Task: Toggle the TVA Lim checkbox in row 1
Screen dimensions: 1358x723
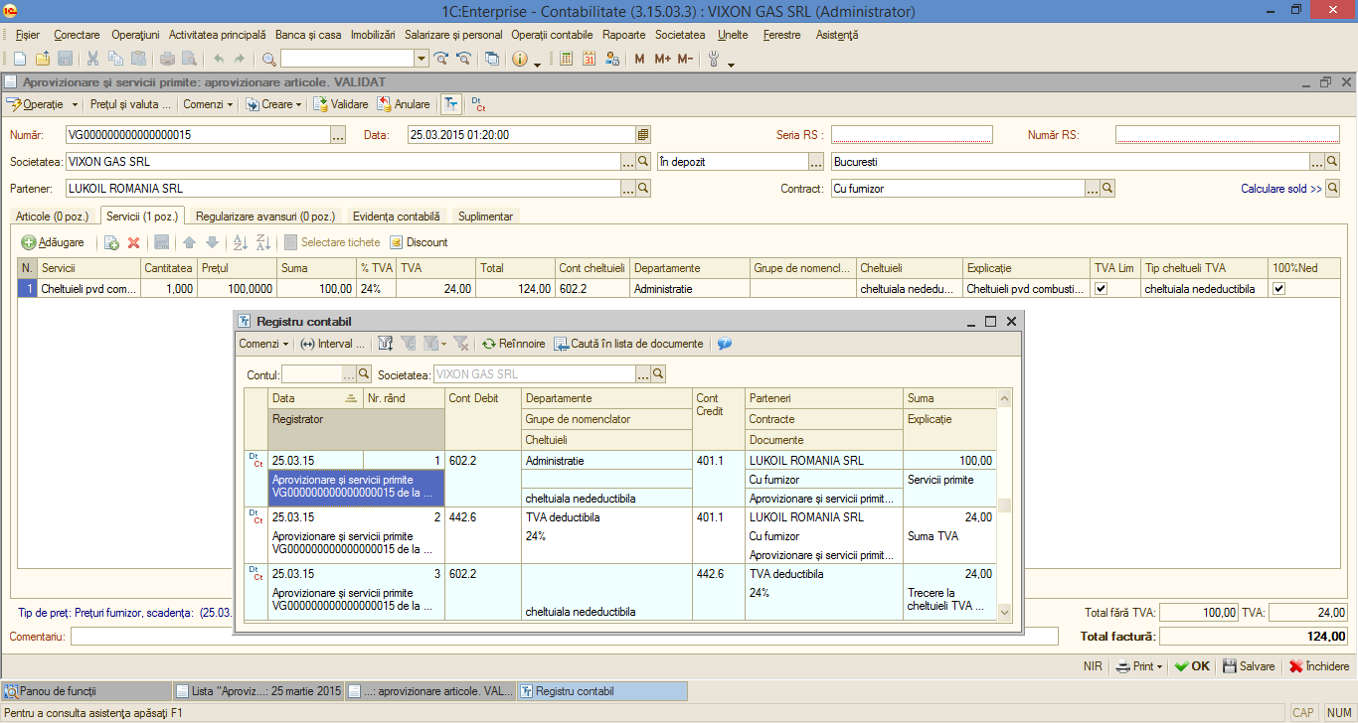Action: click(x=1101, y=289)
